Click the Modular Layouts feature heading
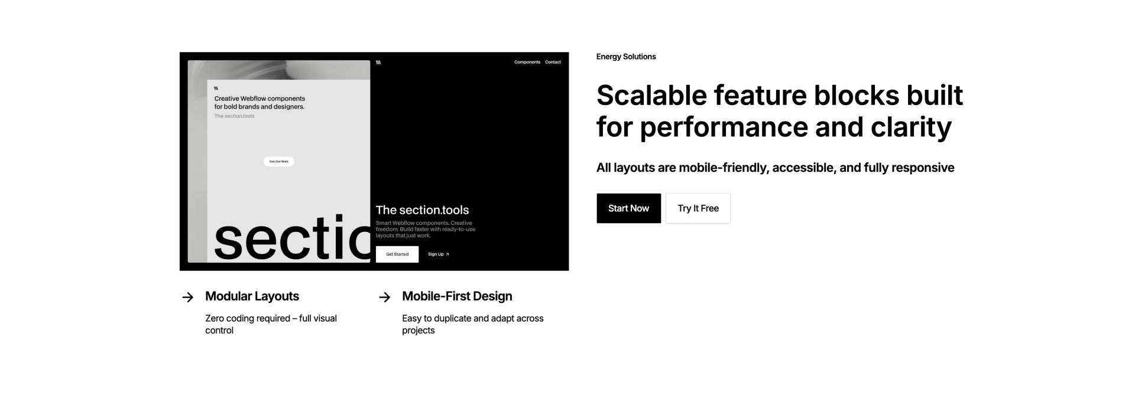 (251, 296)
